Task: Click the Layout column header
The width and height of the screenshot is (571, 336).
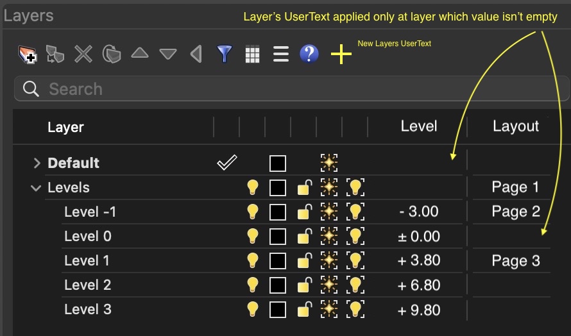Action: click(x=516, y=126)
